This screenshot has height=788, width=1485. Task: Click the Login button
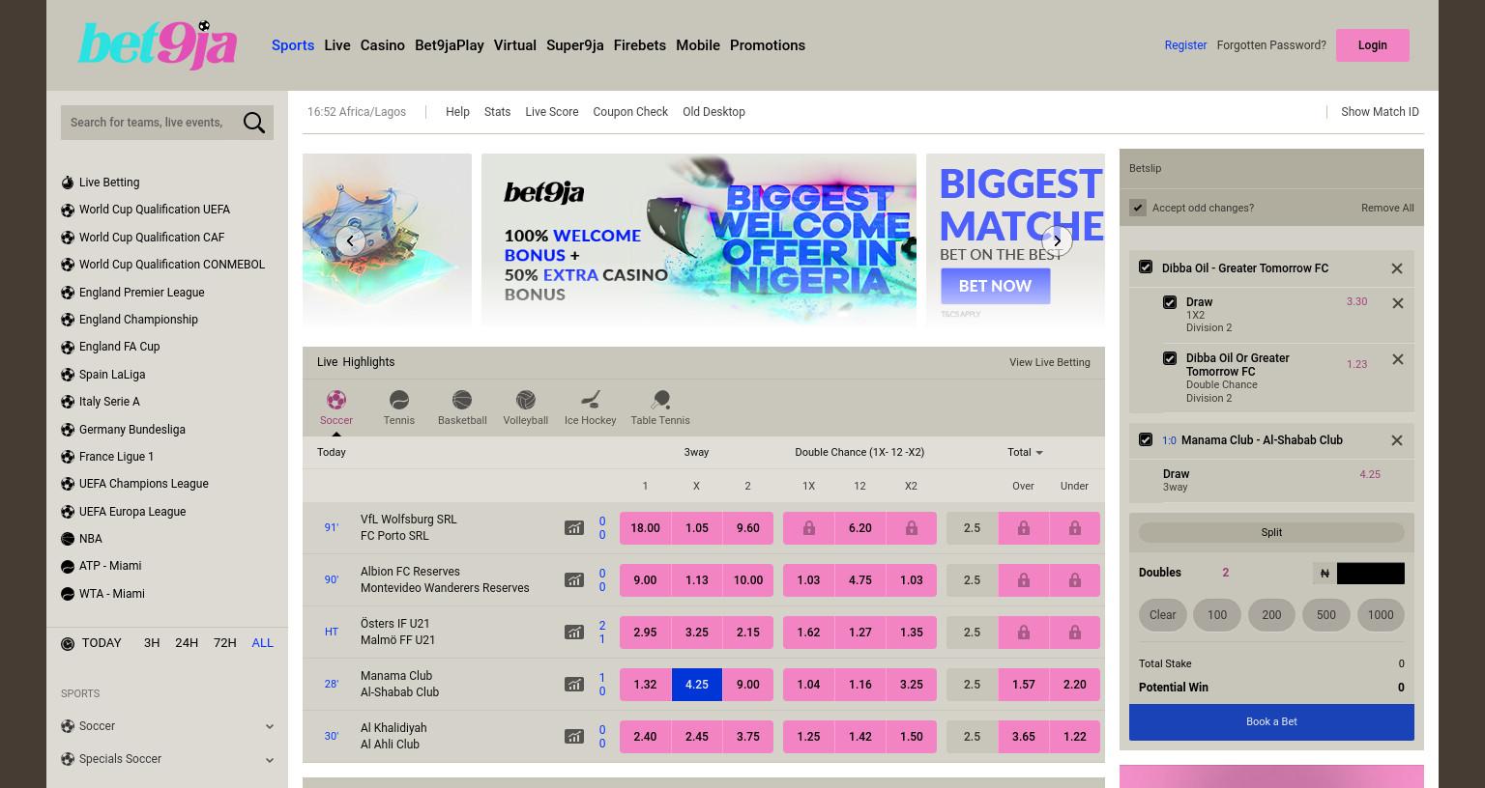[1373, 45]
